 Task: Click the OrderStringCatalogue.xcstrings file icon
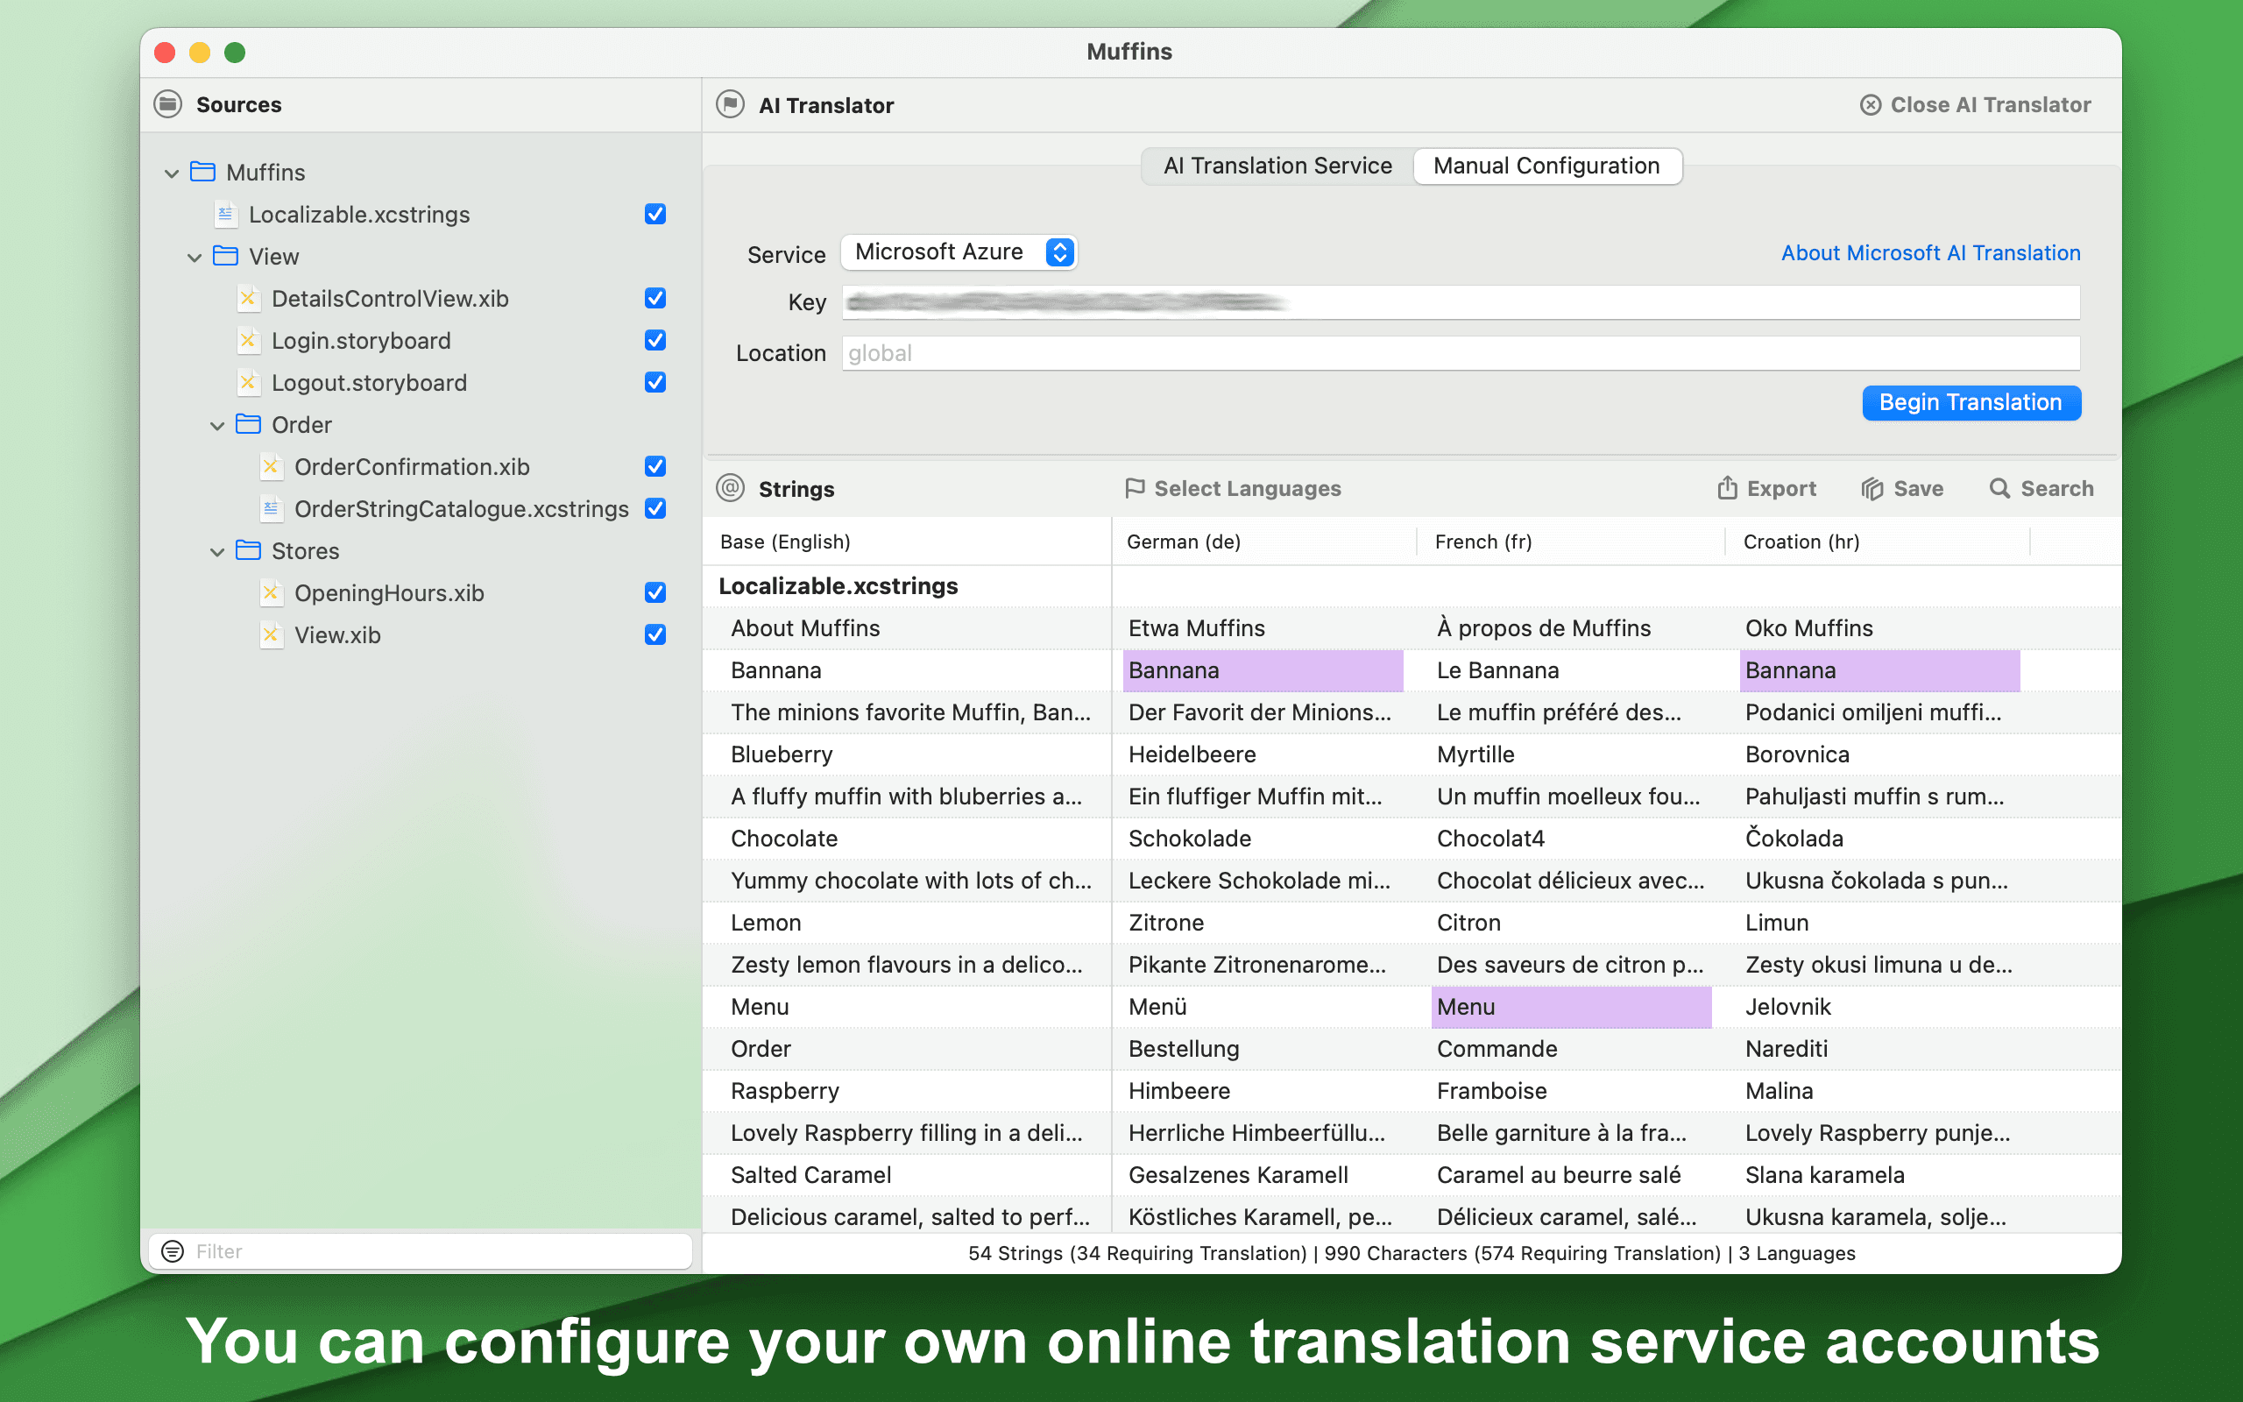tap(271, 508)
